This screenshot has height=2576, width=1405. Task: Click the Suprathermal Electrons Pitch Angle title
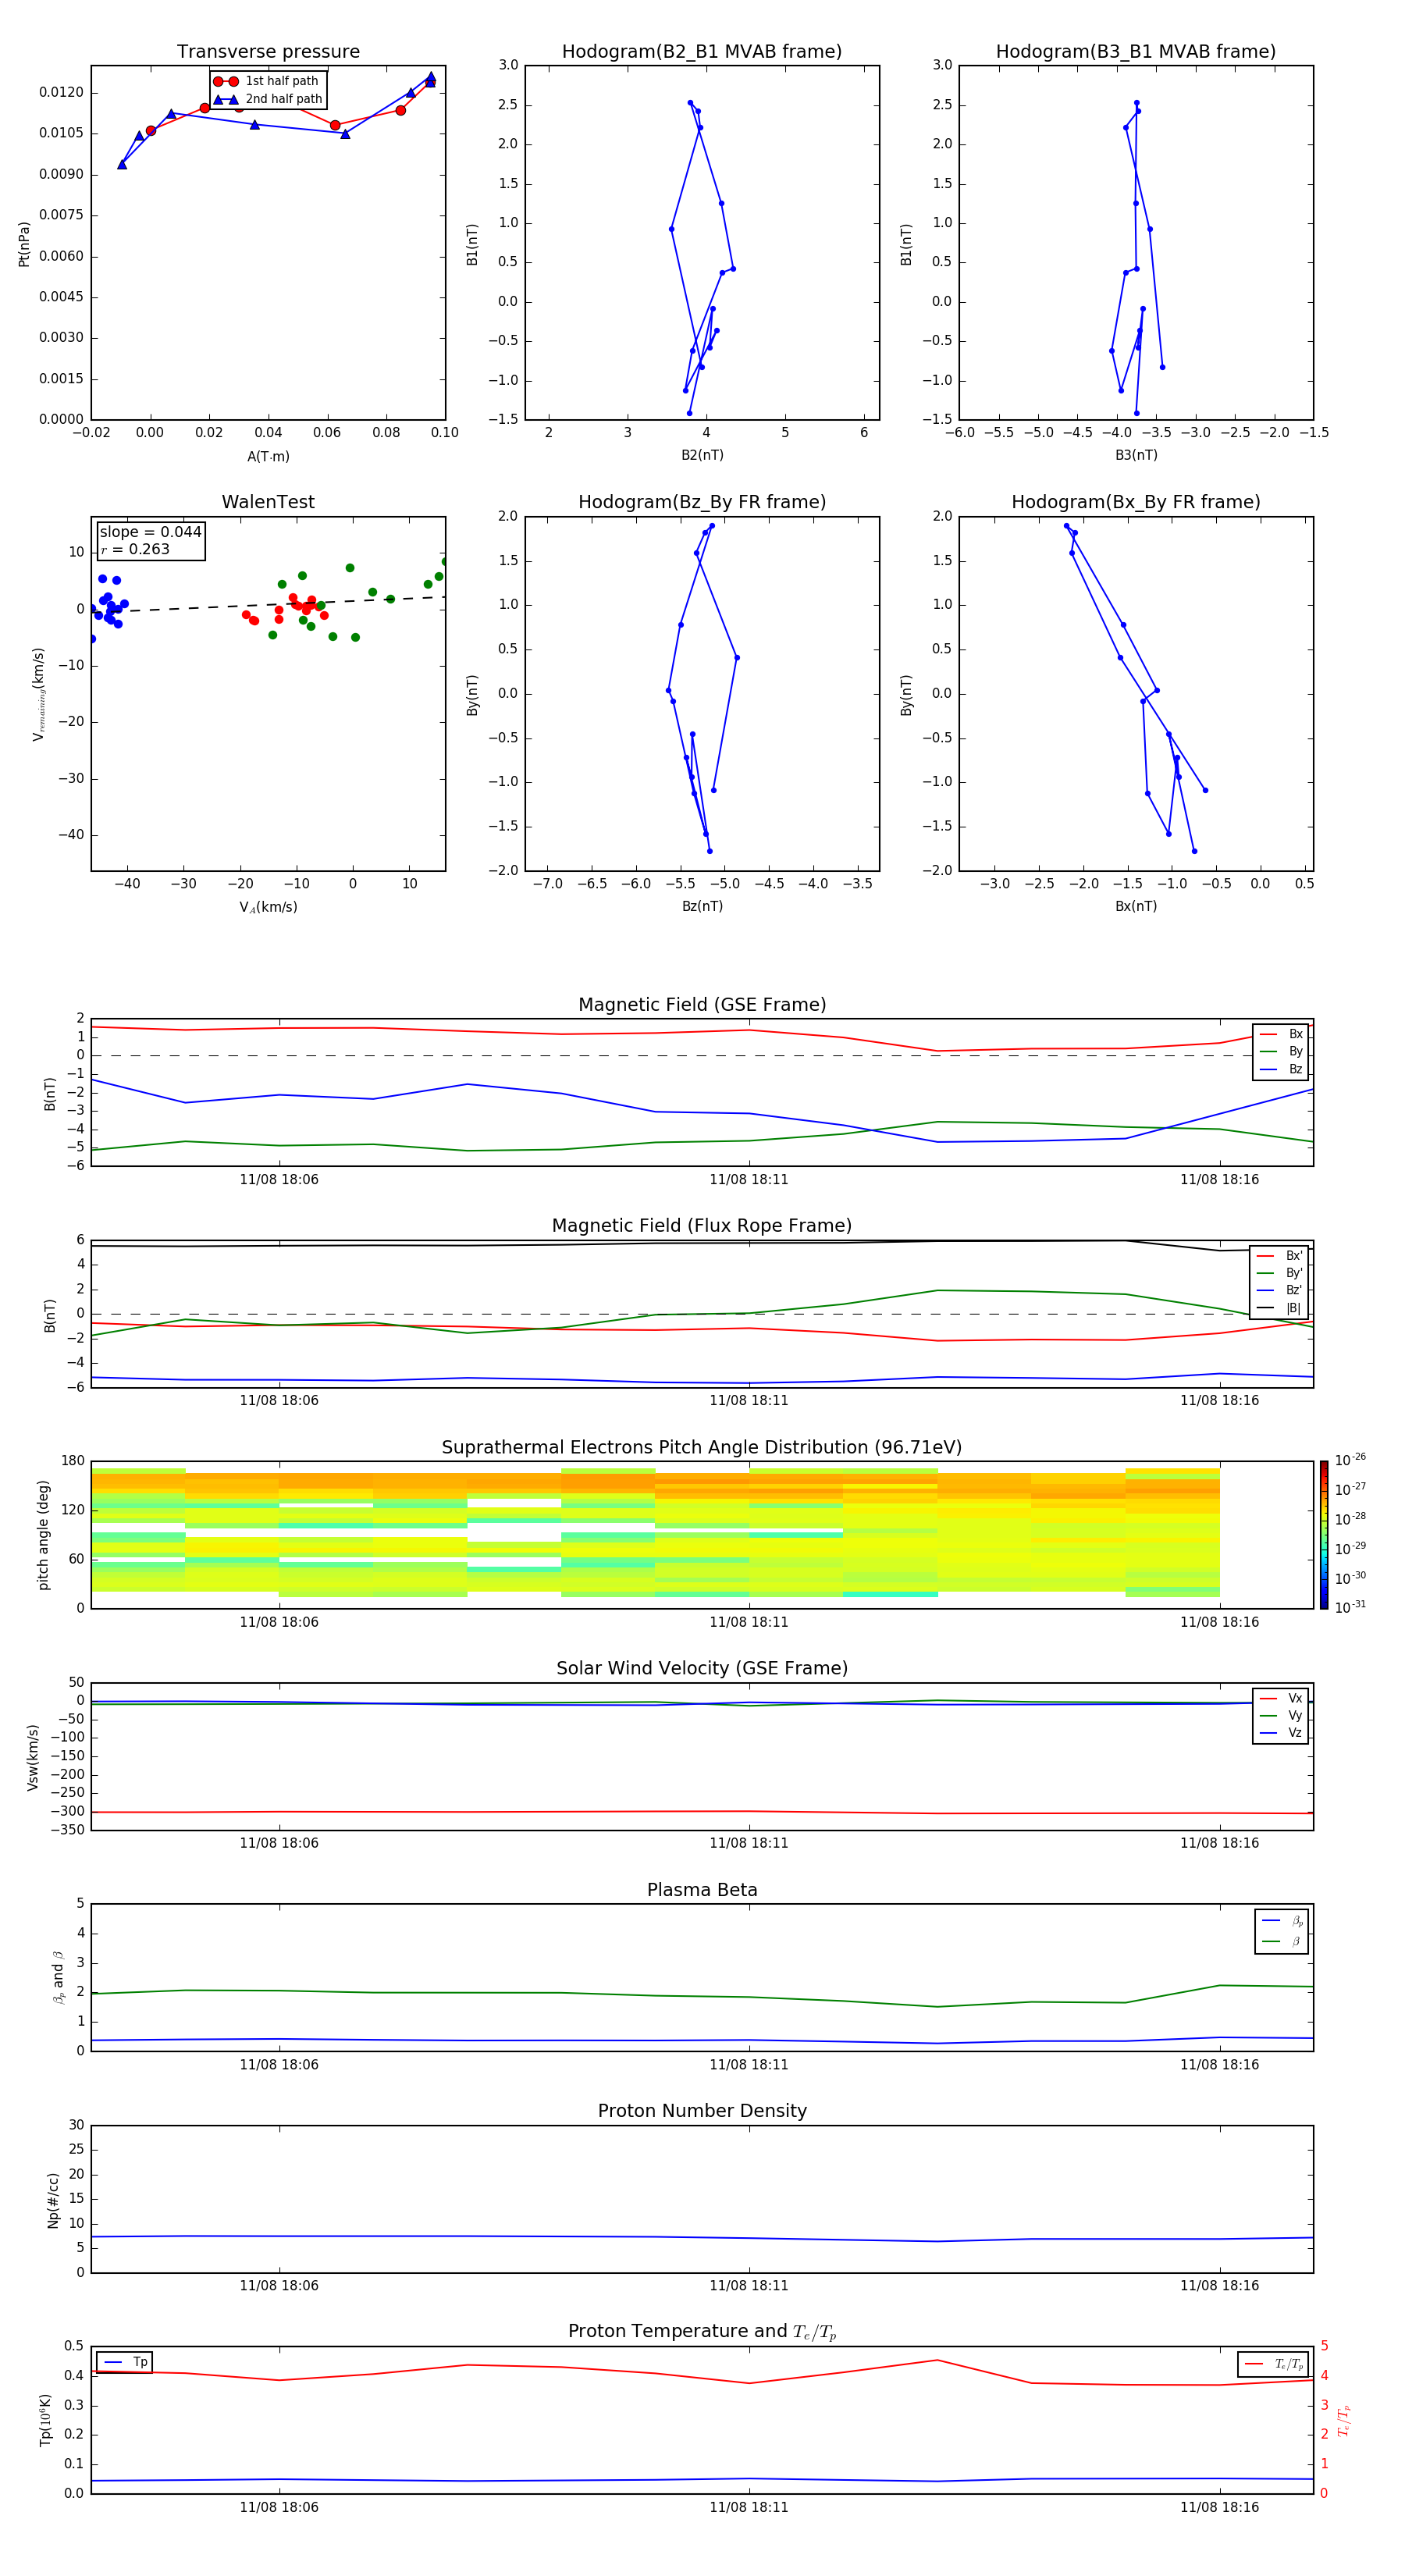point(702,1447)
